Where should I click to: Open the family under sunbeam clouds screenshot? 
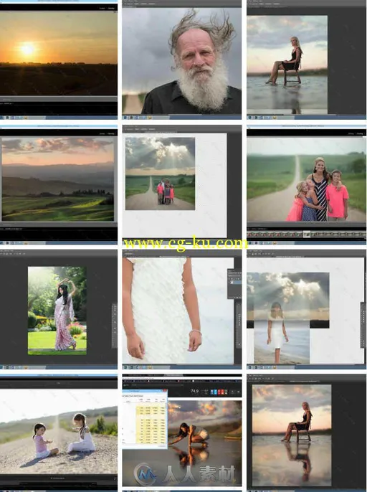tap(181, 184)
